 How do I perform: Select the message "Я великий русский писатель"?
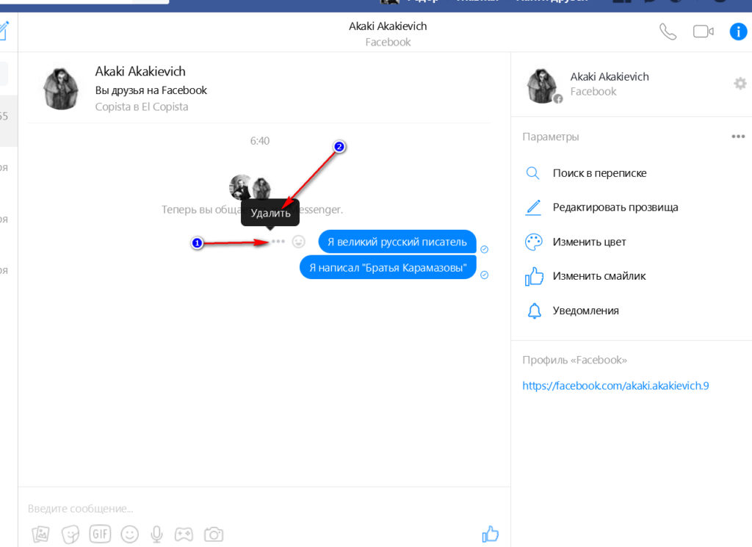397,242
